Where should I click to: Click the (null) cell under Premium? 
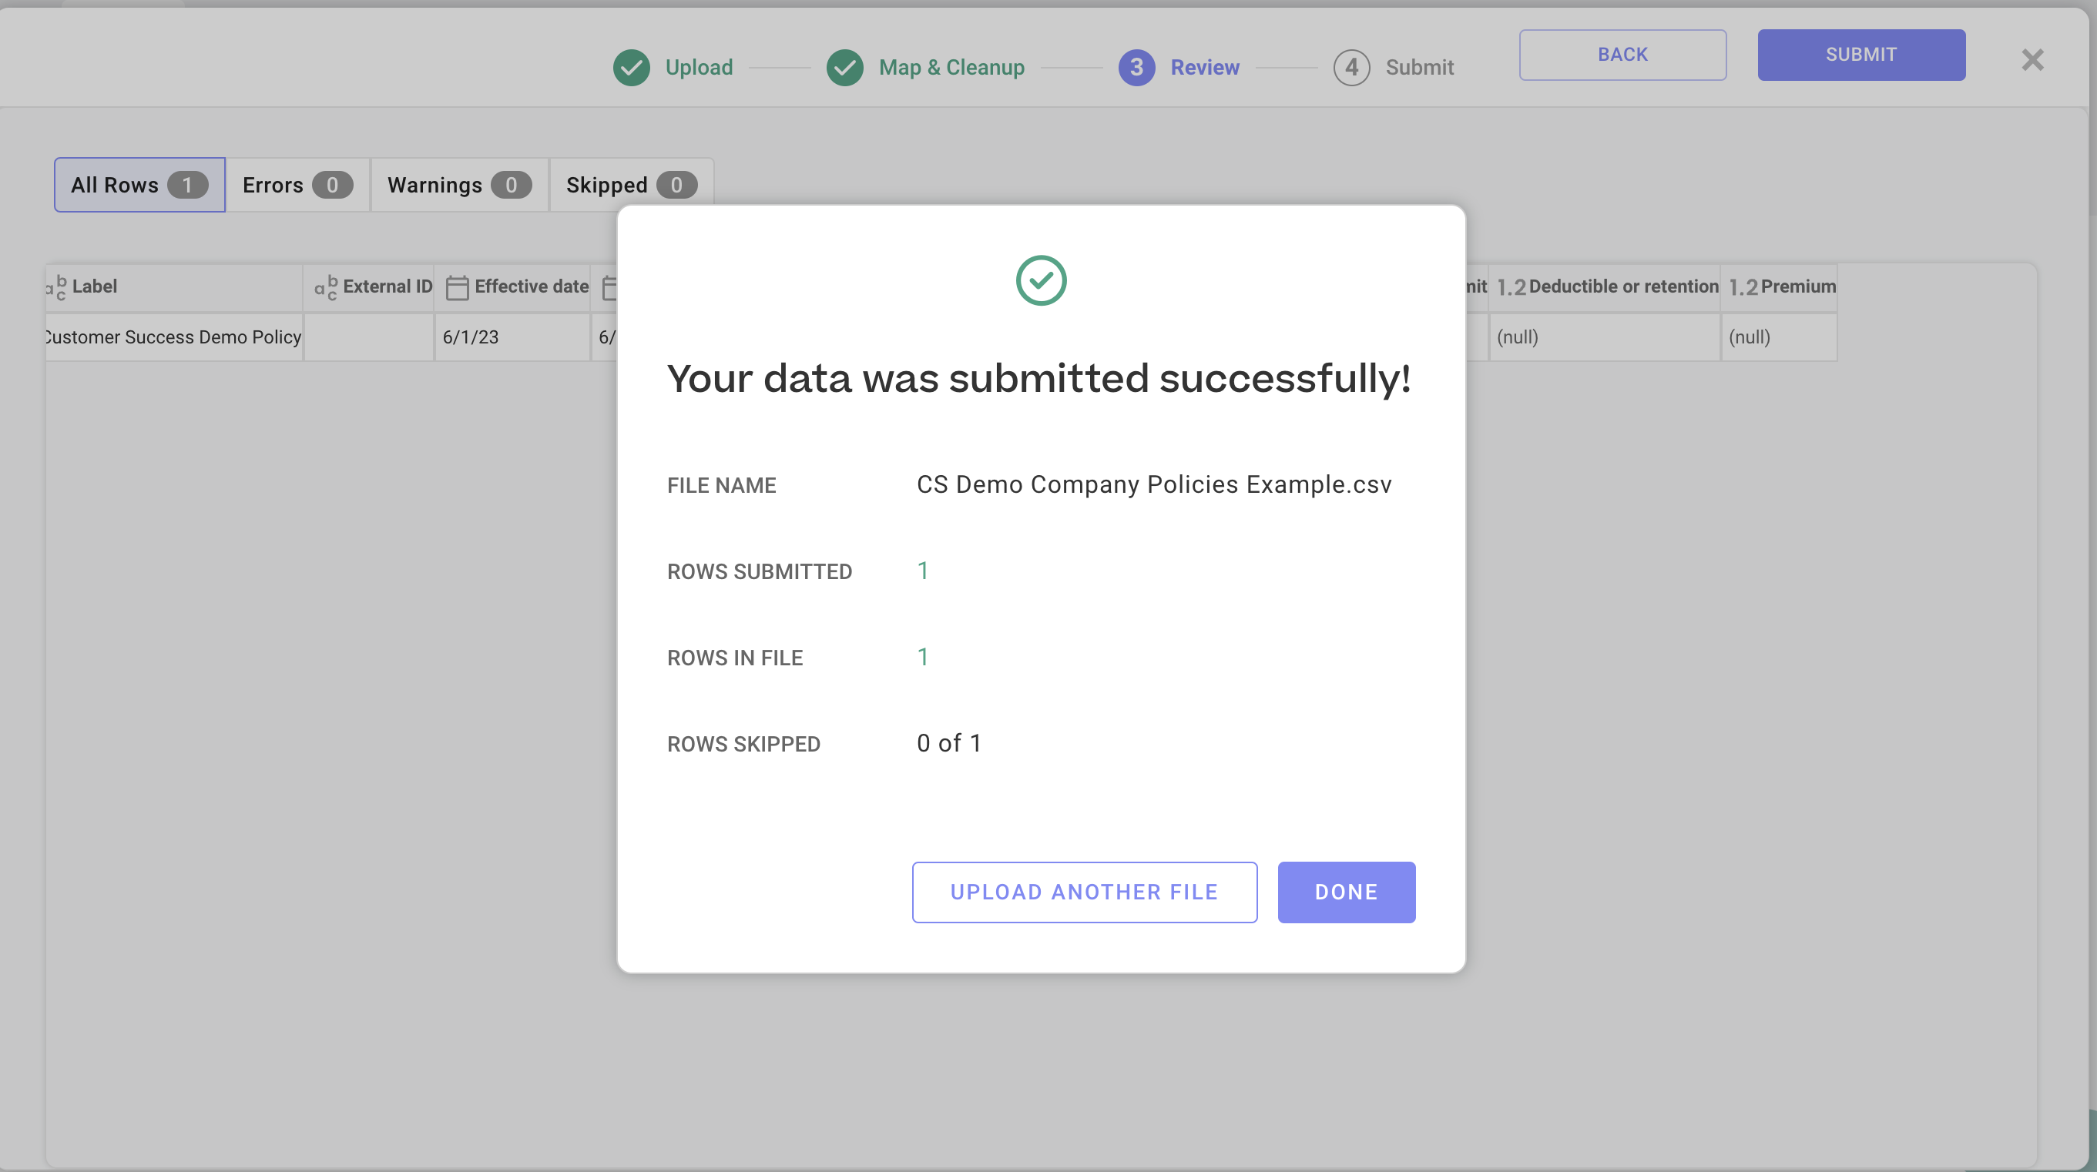point(1779,337)
